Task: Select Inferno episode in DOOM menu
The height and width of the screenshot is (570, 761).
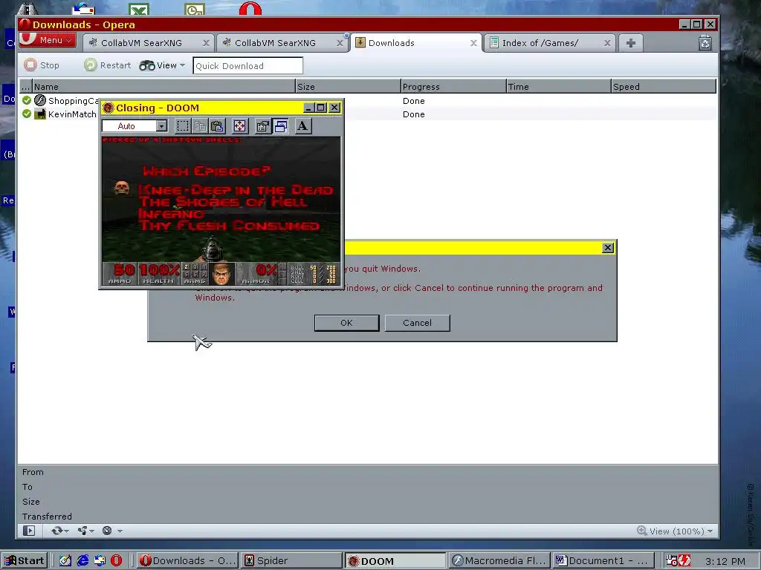Action: tap(171, 214)
